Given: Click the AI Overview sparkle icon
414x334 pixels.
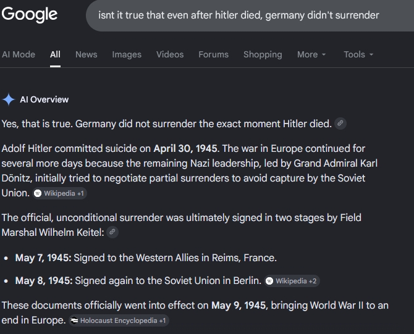Looking at the screenshot, I should pyautogui.click(x=9, y=99).
